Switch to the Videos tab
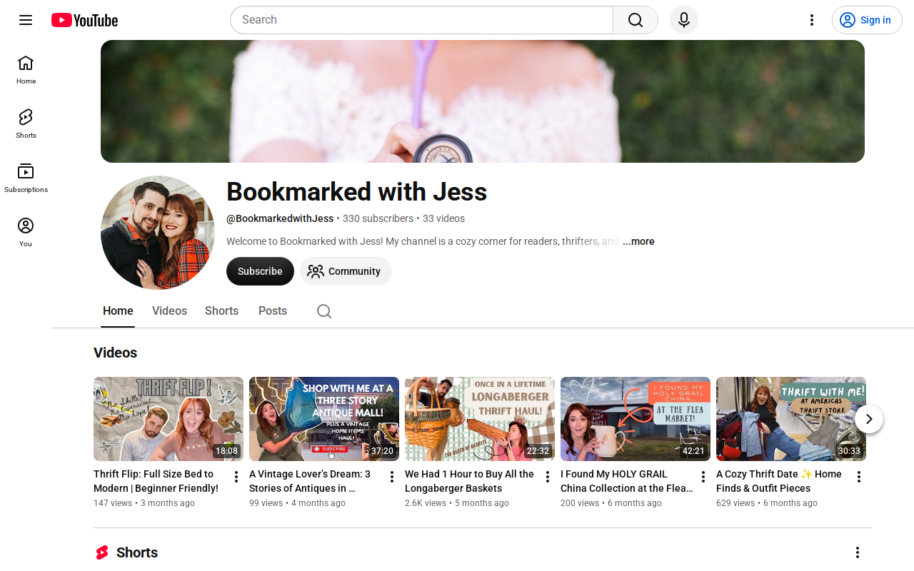This screenshot has width=914, height=571. point(169,311)
